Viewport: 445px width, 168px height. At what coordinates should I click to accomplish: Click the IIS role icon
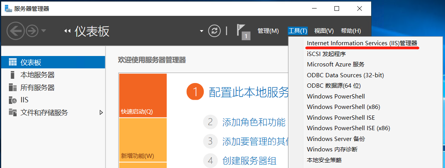click(x=13, y=100)
